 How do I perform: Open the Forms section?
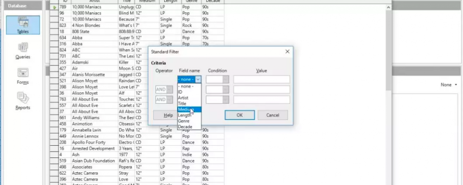(23, 76)
